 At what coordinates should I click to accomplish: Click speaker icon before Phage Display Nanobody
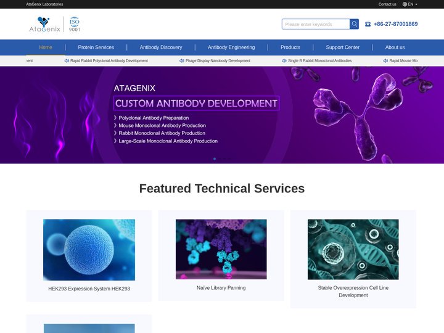[182, 60]
